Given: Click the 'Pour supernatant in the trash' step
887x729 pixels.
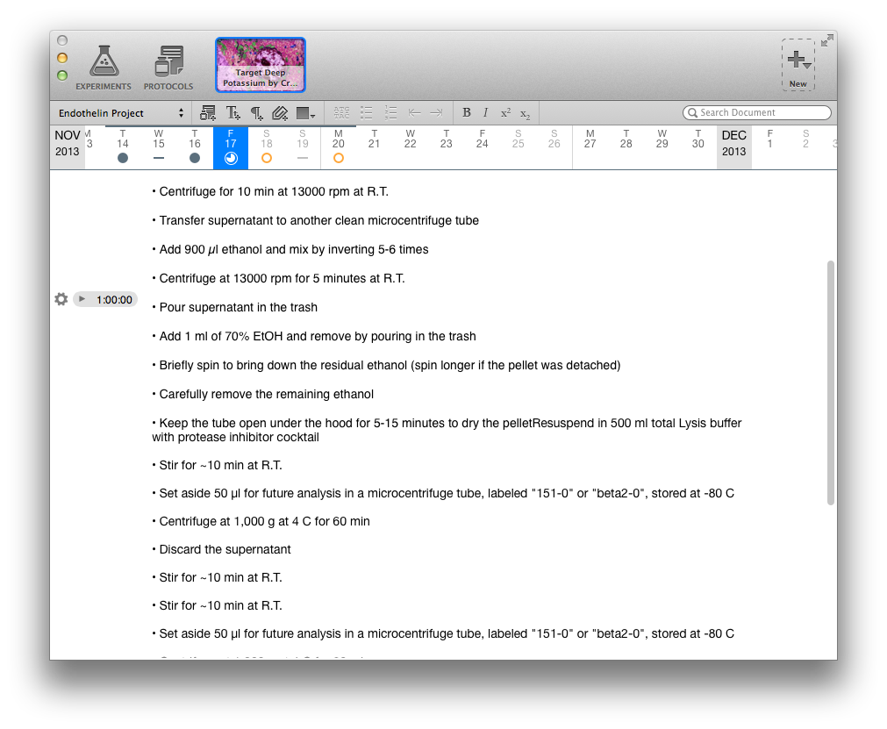Looking at the screenshot, I should (x=235, y=307).
